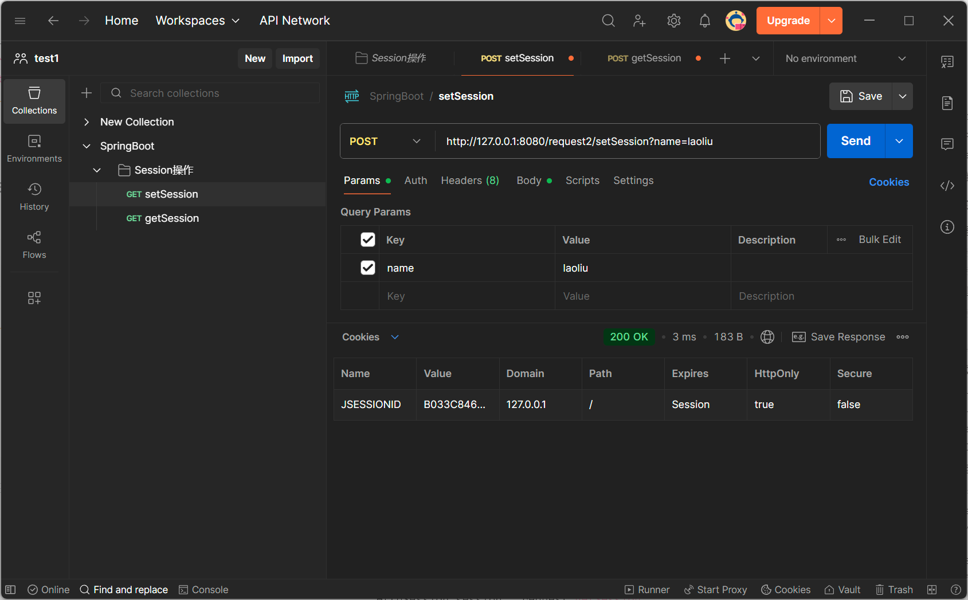Open the comments icon in the right sidebar
The width and height of the screenshot is (968, 600).
[947, 144]
